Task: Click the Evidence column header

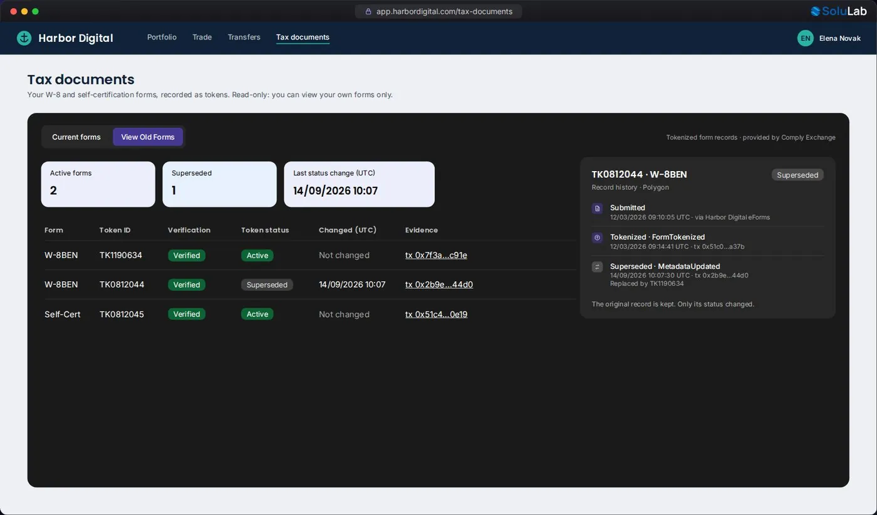Action: (422, 230)
